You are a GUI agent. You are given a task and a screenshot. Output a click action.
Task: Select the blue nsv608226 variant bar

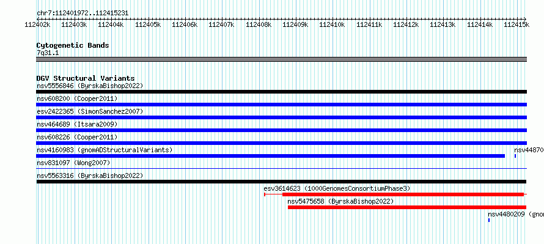[281, 143]
